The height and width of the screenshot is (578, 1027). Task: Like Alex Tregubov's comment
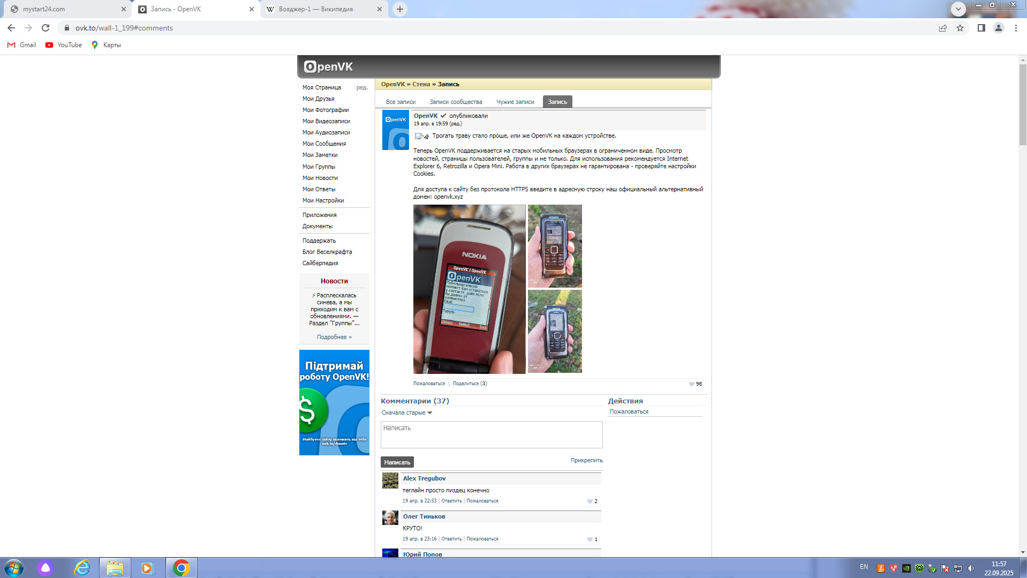(590, 501)
